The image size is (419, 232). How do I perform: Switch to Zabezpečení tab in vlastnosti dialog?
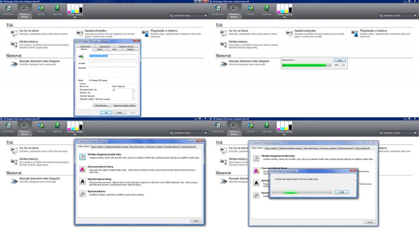pos(105,47)
